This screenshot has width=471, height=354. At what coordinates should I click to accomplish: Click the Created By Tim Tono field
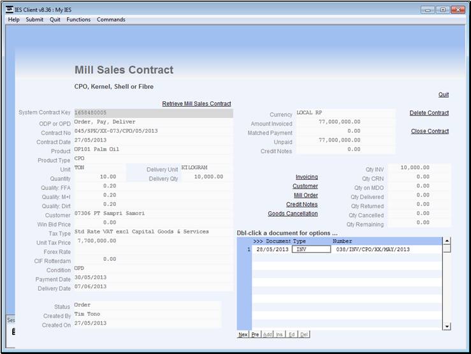(147, 314)
